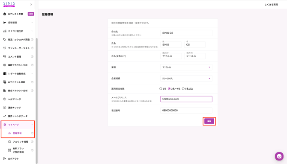Open 運用ナレッジ in sidebar
The image size is (287, 164).
click(15, 108)
